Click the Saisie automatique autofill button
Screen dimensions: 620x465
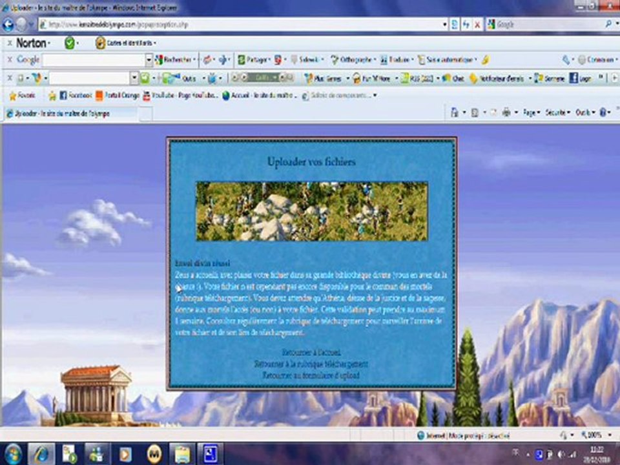click(x=447, y=59)
